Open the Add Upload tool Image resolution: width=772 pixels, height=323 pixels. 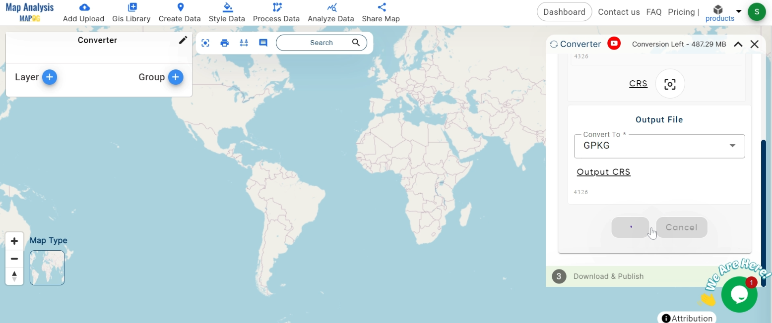[x=83, y=12]
